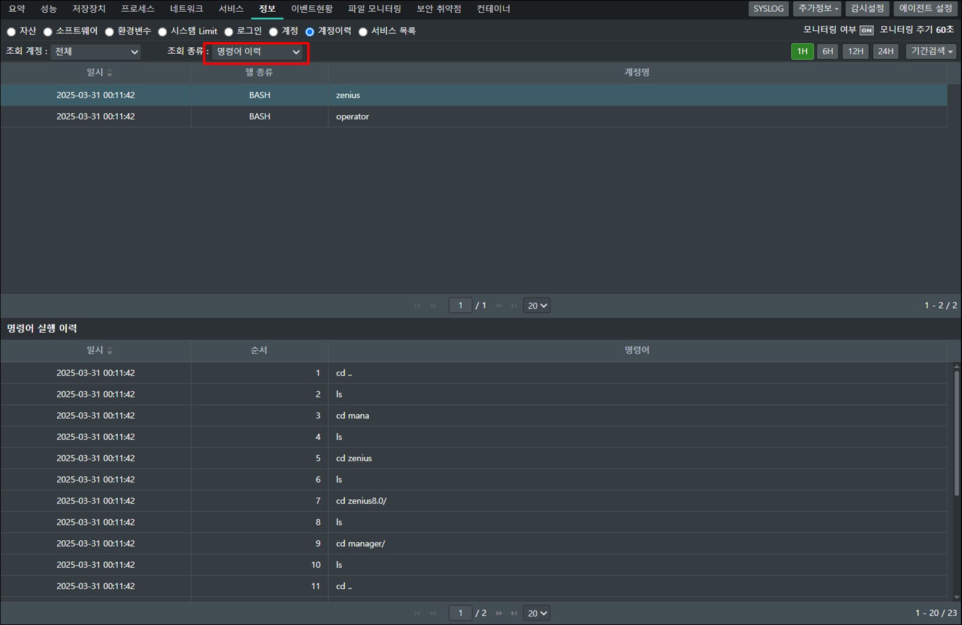The width and height of the screenshot is (962, 625).
Task: Open the 조회 계정 dropdown set to 전체
Action: [96, 52]
